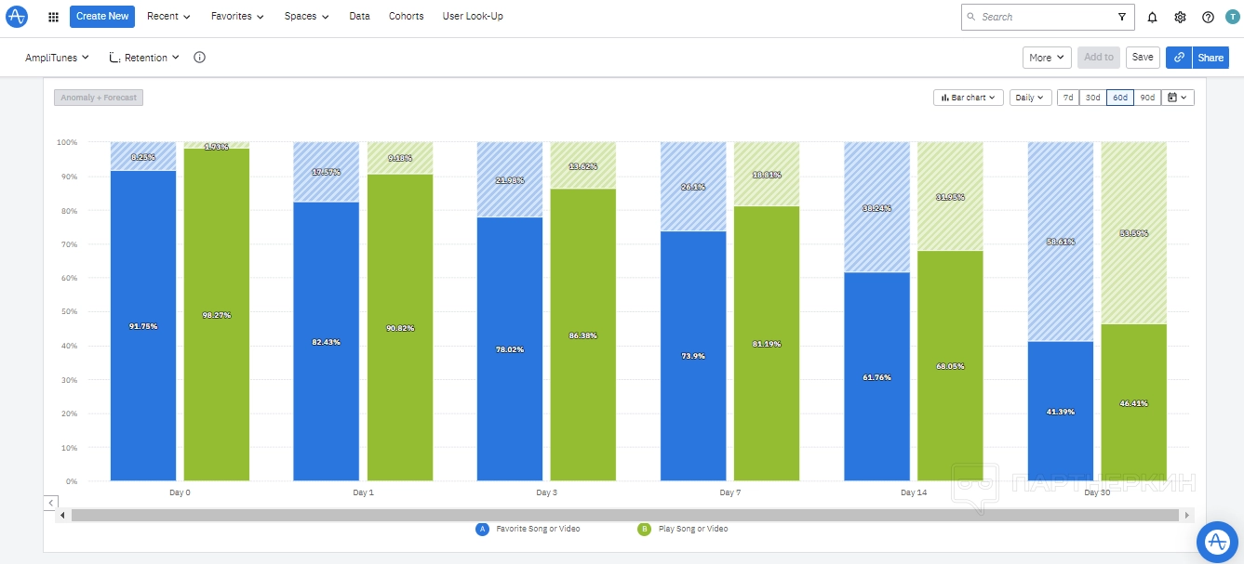
Task: Expand the Bar chart type dropdown
Action: [968, 98]
